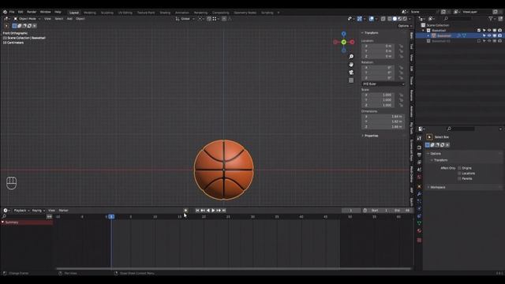Click the zoom magnifier gizmo in viewport

pos(351,57)
